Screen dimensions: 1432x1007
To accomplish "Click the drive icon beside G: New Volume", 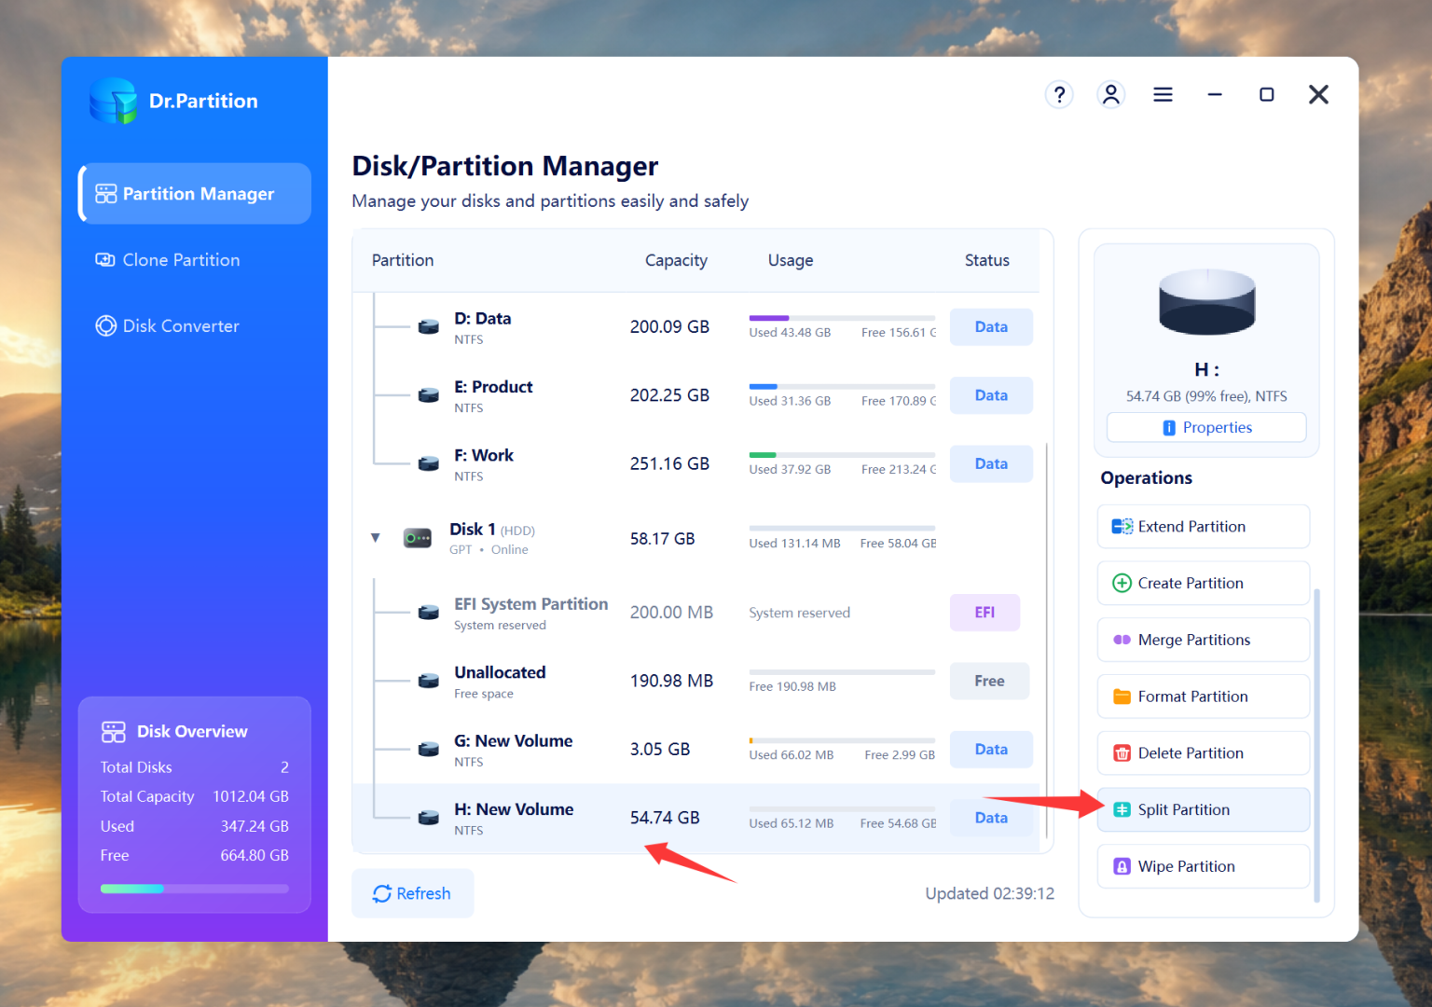I will click(x=429, y=749).
